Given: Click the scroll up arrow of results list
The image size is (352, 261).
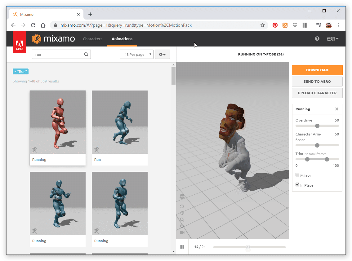Looking at the screenshot, I should [173, 65].
